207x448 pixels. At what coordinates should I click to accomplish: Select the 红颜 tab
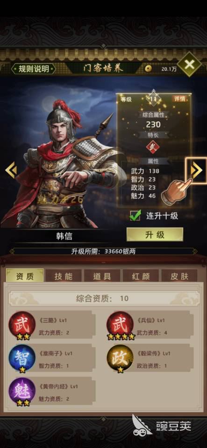(x=141, y=276)
